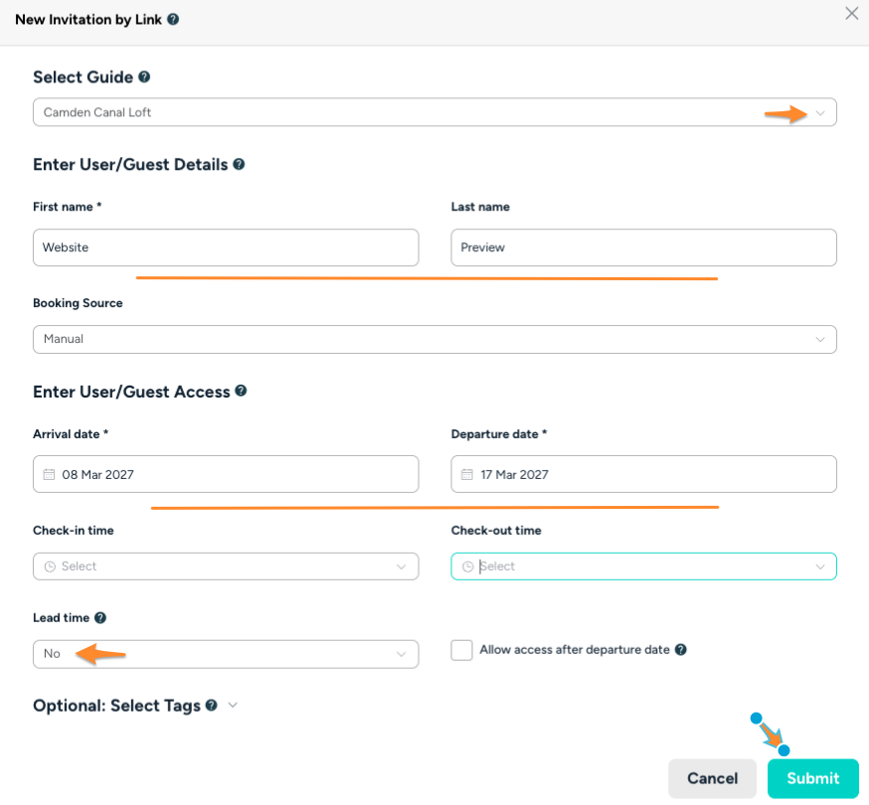Screen dimensions: 869x805
Task: Close the New Invitation dialog
Action: coord(851,14)
